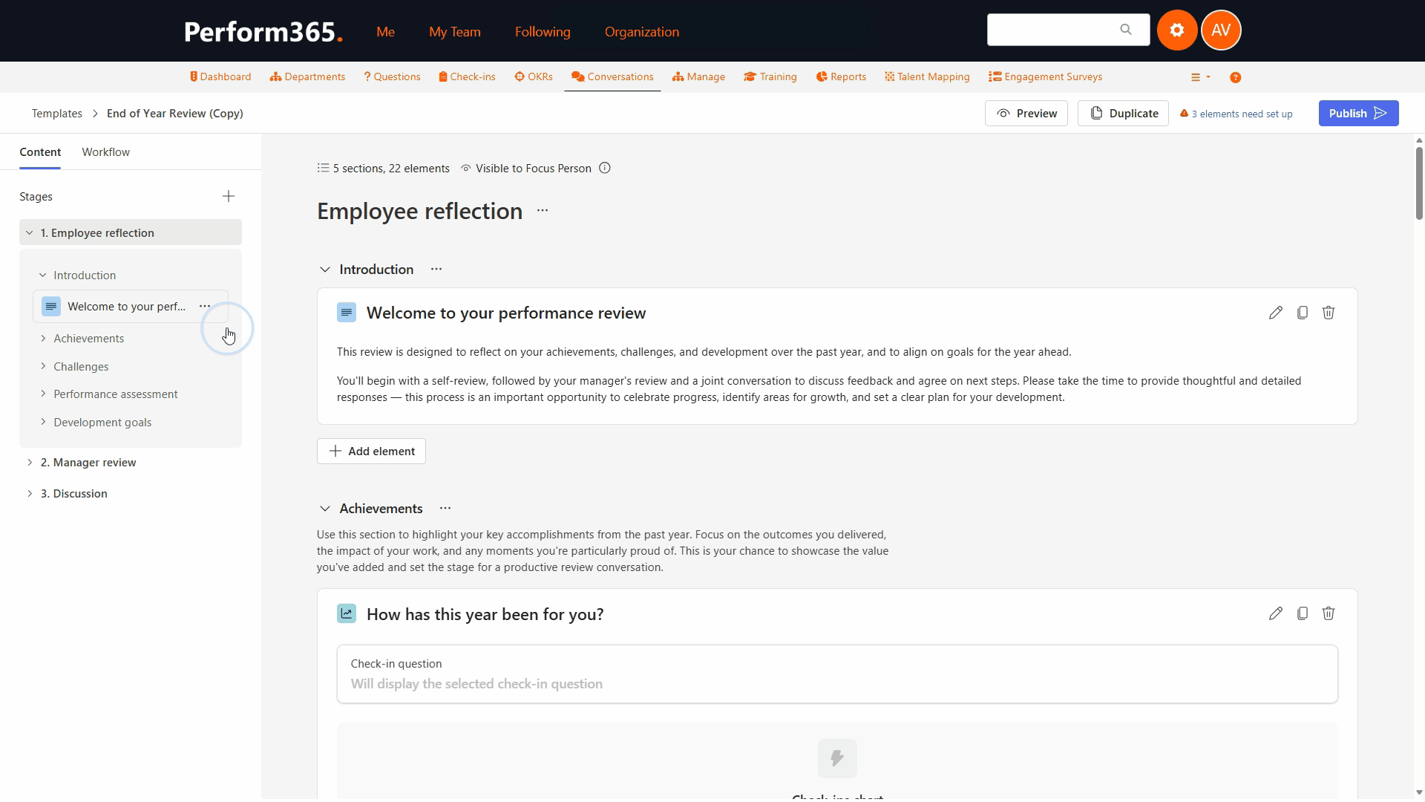Delete the Welcome to your performance review element
Viewport: 1425px width, 802px height.
point(1329,313)
